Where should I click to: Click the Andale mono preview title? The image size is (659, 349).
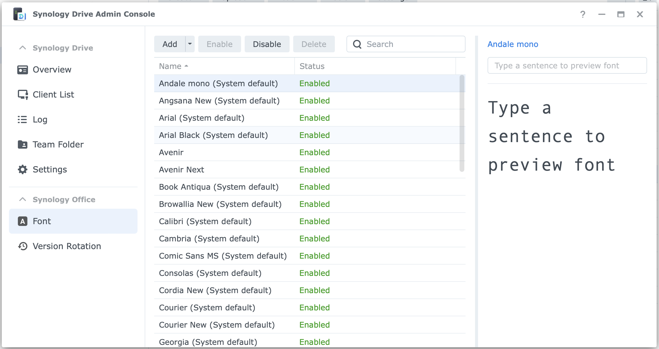513,44
